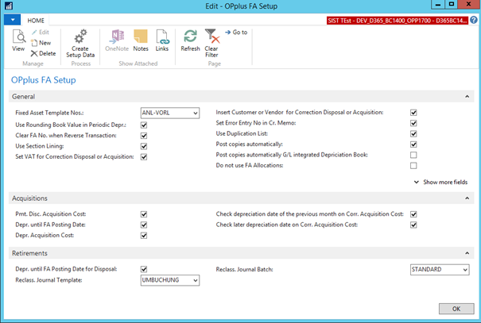This screenshot has height=323, width=481.
Task: Click the Retirements section header text
Action: pos(29,253)
